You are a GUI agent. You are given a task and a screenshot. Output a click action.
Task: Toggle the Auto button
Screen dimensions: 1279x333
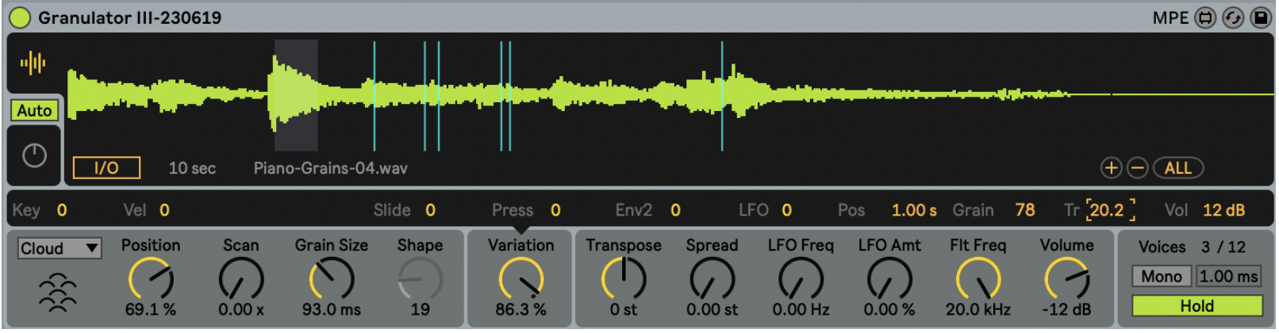pos(34,111)
